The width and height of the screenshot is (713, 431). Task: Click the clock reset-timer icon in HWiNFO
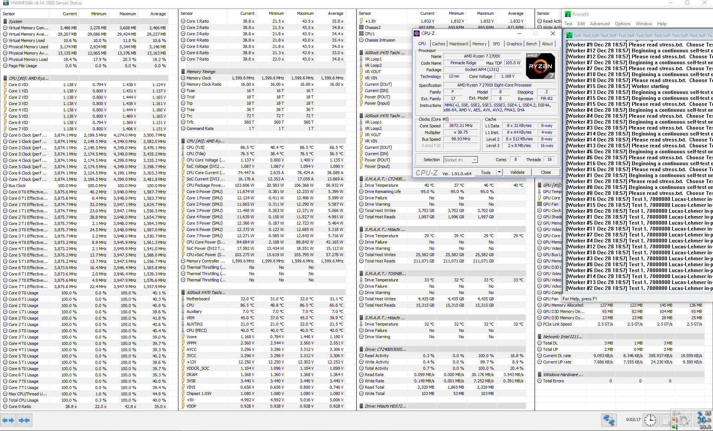(650, 420)
